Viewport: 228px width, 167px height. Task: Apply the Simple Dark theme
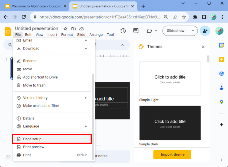pyautogui.click(x=170, y=123)
